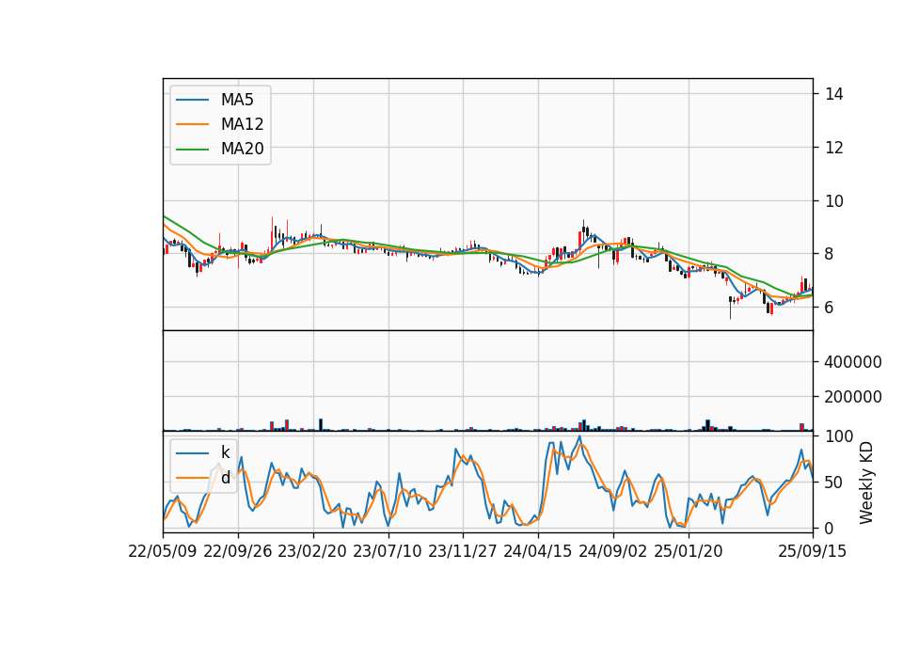
Task: Click the 24/04/15 date tick label
Action: (x=538, y=551)
